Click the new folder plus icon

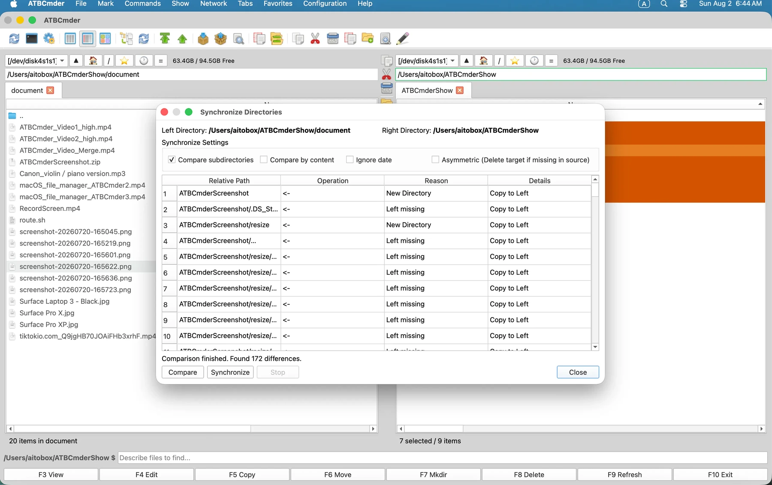pyautogui.click(x=368, y=39)
